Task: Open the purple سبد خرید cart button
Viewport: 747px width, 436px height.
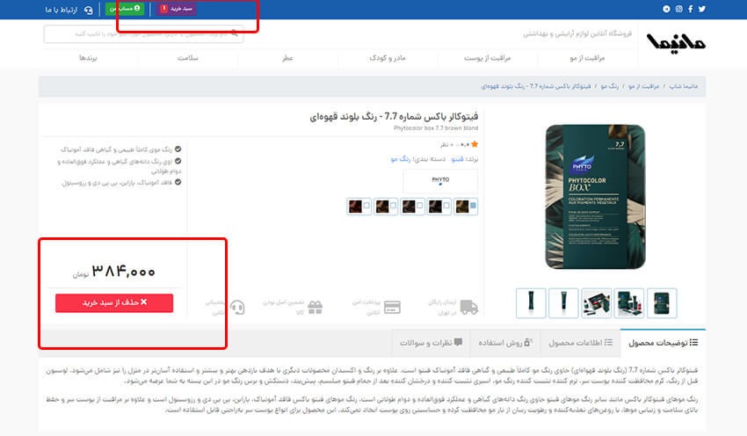Action: (x=177, y=9)
